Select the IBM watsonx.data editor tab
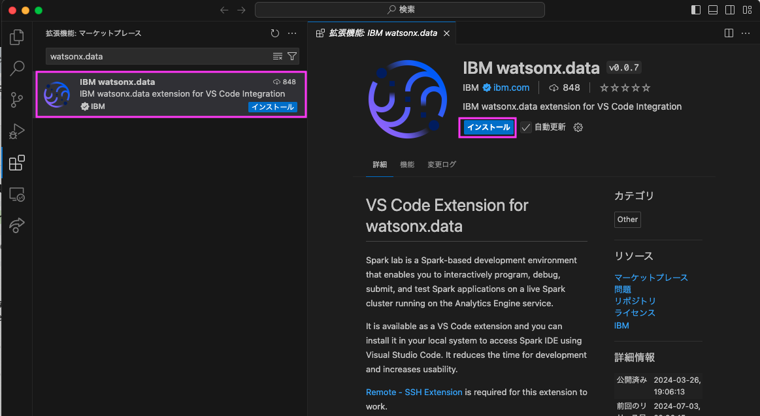This screenshot has width=760, height=416. pyautogui.click(x=382, y=33)
